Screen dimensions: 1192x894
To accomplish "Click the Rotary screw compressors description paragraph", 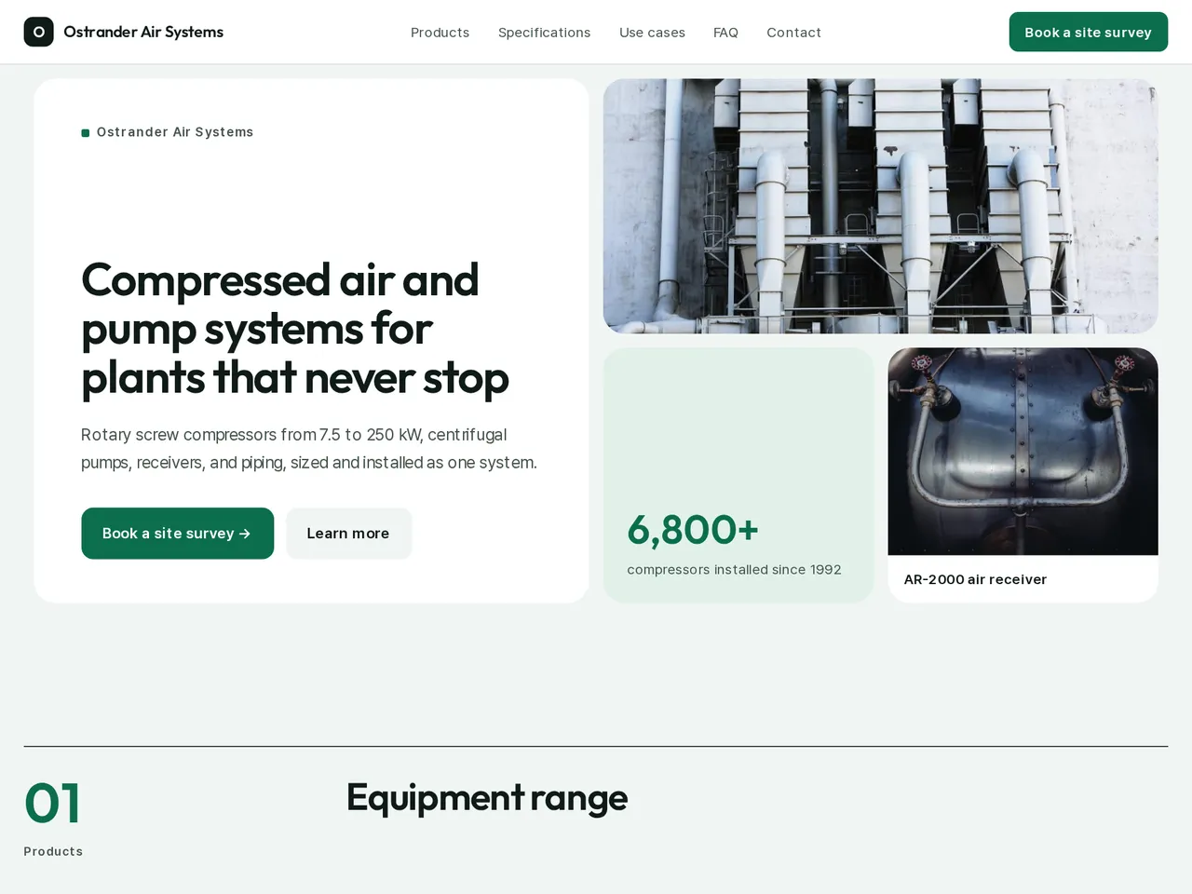I will pos(309,448).
